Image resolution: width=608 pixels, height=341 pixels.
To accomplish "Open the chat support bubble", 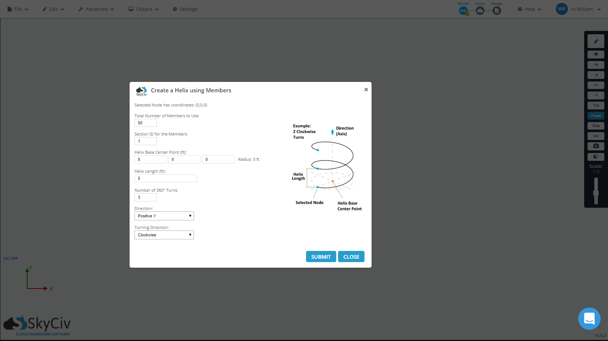I will 589,319.
